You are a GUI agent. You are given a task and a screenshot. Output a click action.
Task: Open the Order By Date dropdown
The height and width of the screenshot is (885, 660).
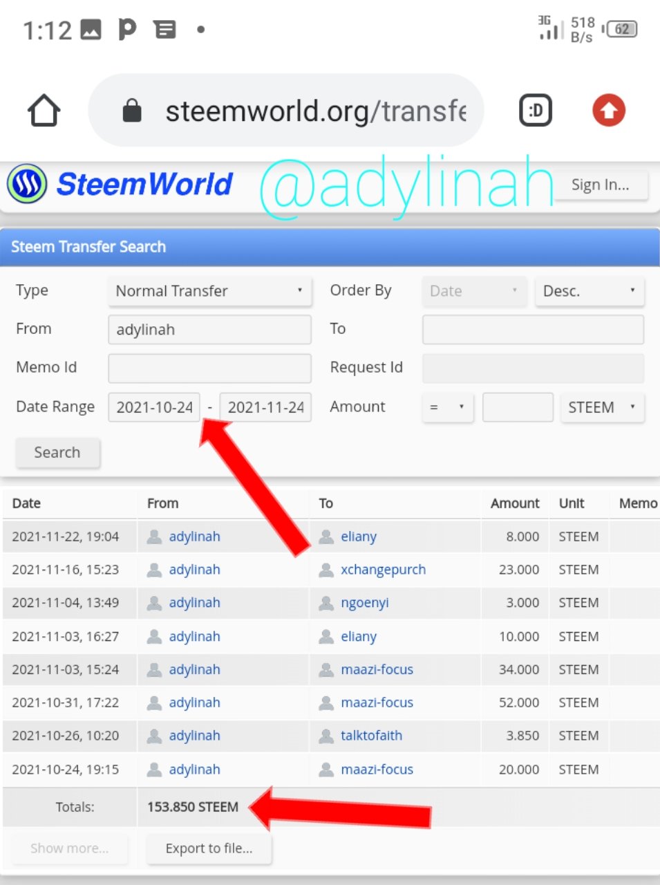click(x=474, y=291)
